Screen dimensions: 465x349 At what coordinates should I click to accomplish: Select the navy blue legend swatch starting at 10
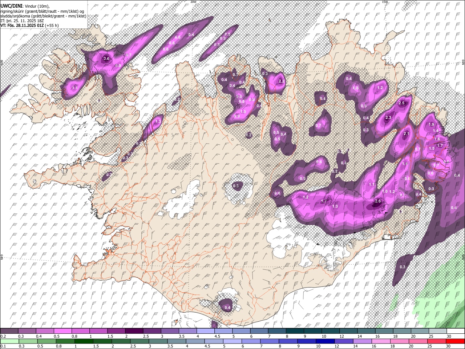(325, 341)
